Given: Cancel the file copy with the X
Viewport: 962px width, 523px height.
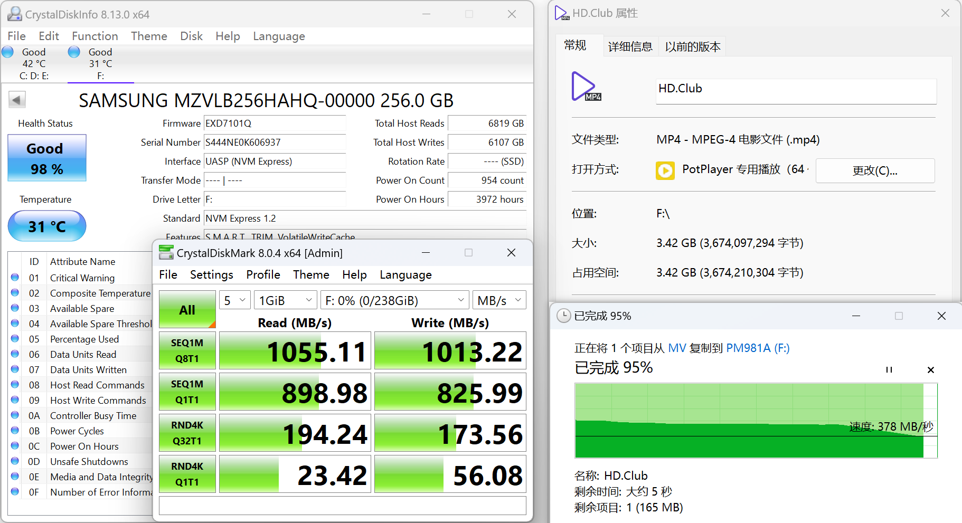Looking at the screenshot, I should click(x=931, y=370).
